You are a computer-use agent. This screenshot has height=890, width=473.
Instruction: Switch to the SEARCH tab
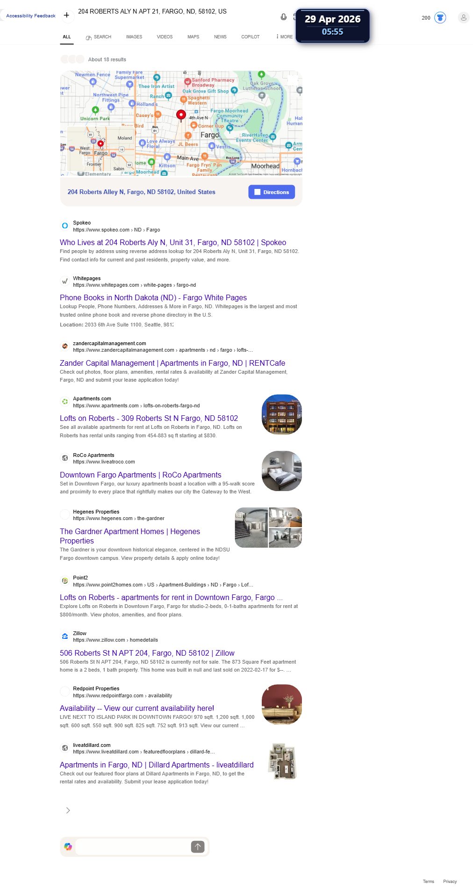tap(99, 37)
